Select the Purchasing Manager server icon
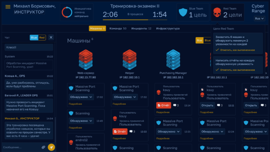The image size is (270, 152). coord(173,60)
